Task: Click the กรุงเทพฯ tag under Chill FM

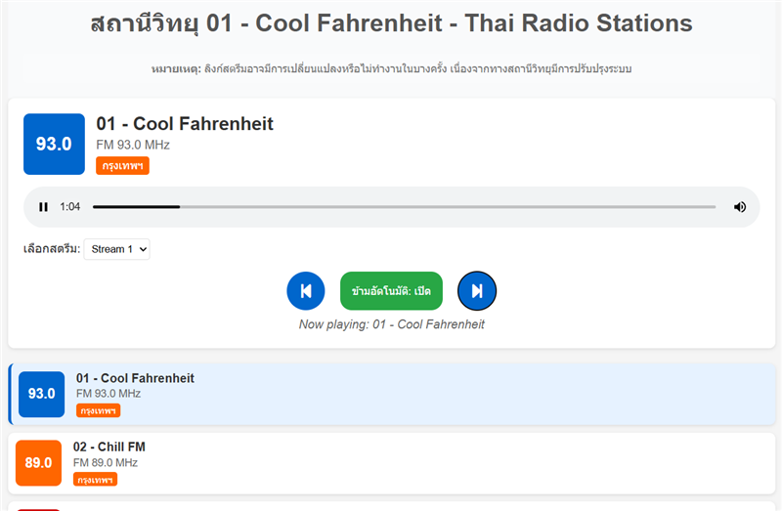Action: tap(95, 480)
